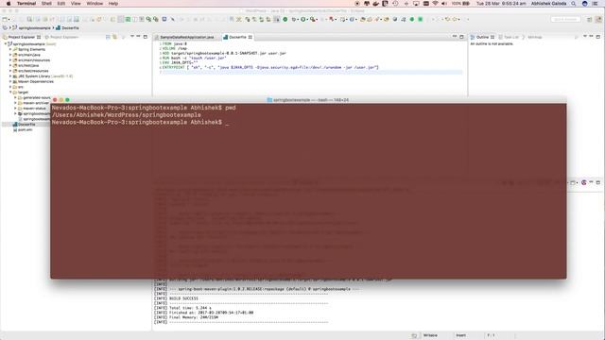605x340 pixels.
Task: Maximize the Console view at bottom
Action: point(598,182)
